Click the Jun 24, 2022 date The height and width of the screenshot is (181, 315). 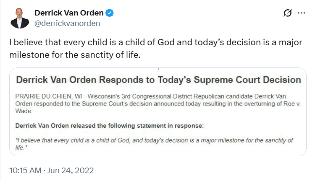pyautogui.click(x=70, y=171)
